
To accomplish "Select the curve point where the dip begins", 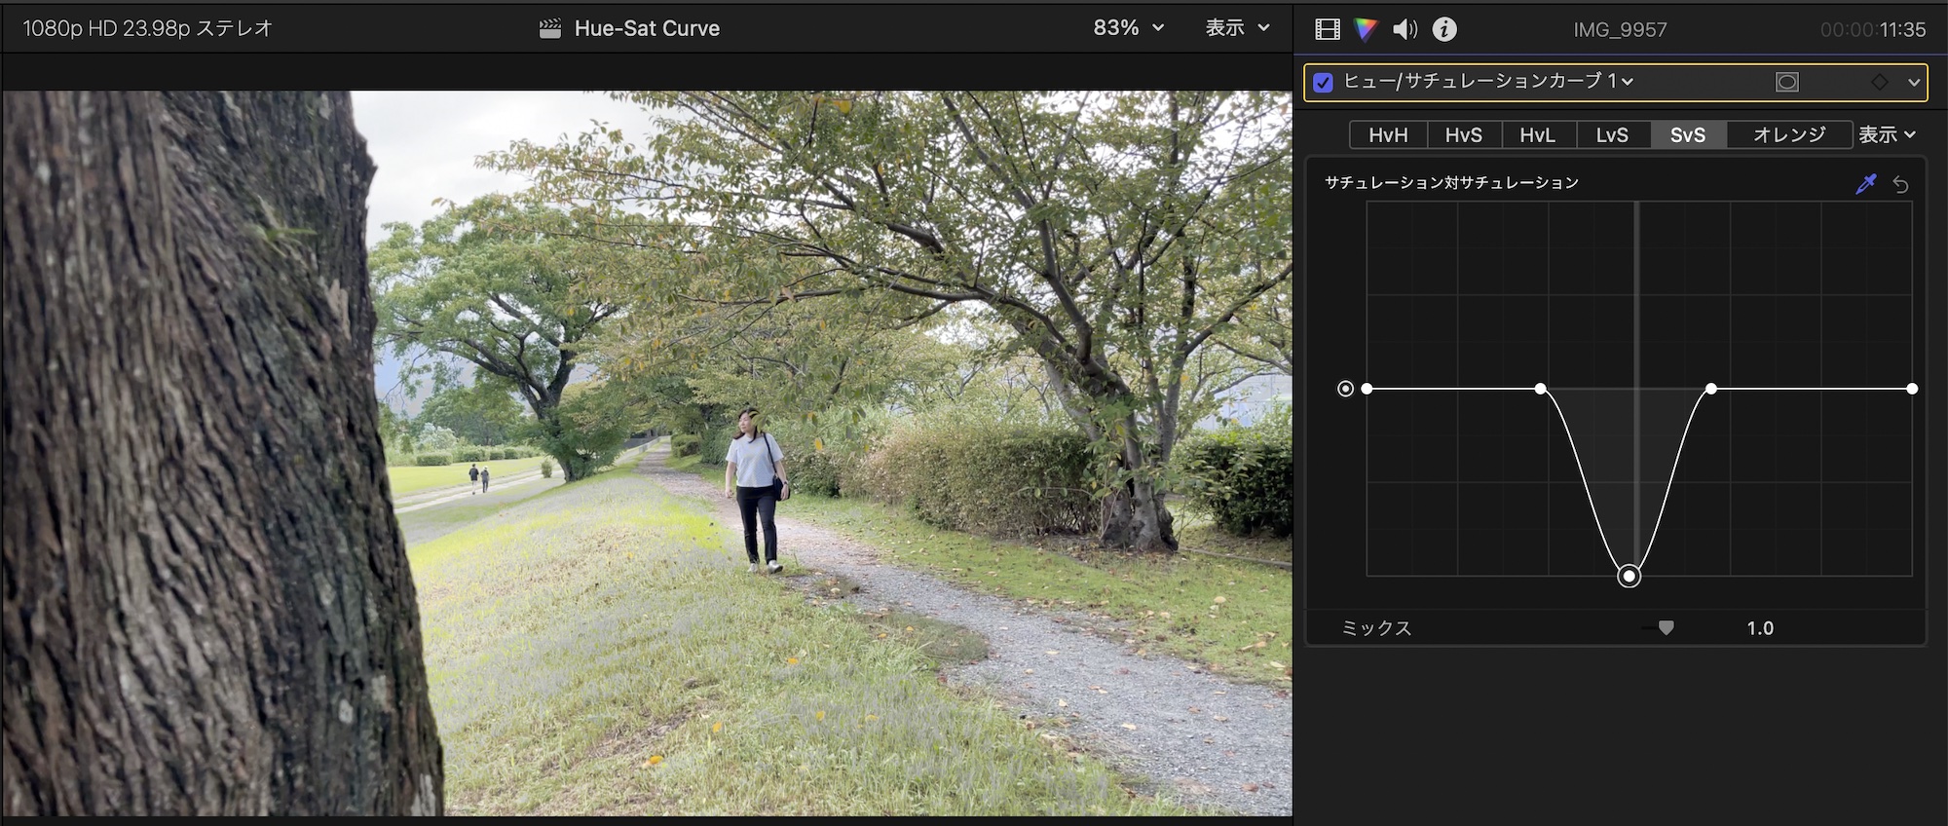I will [1540, 389].
